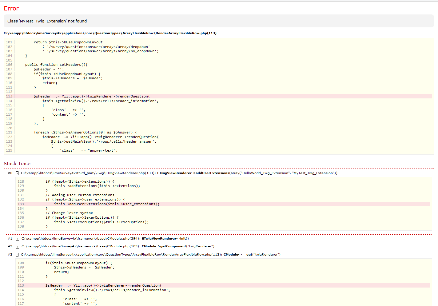Expand stack frame #2 plus icon
The width and height of the screenshot is (438, 306).
click(18, 246)
